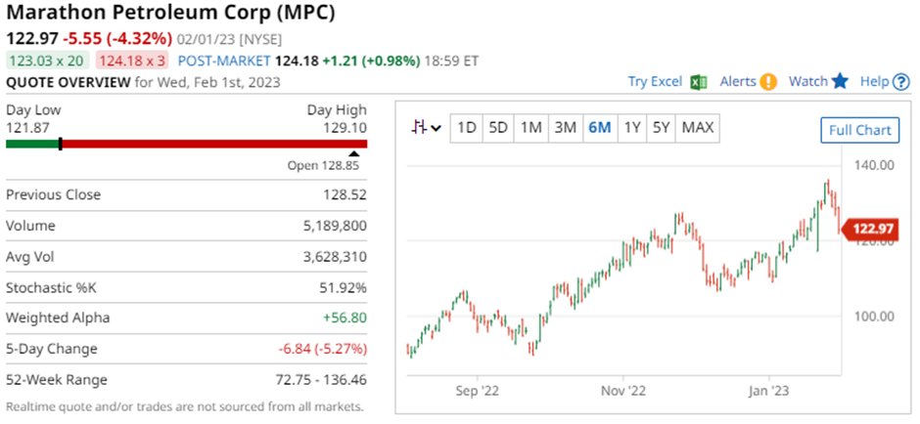Open the Full Chart button

(x=858, y=130)
